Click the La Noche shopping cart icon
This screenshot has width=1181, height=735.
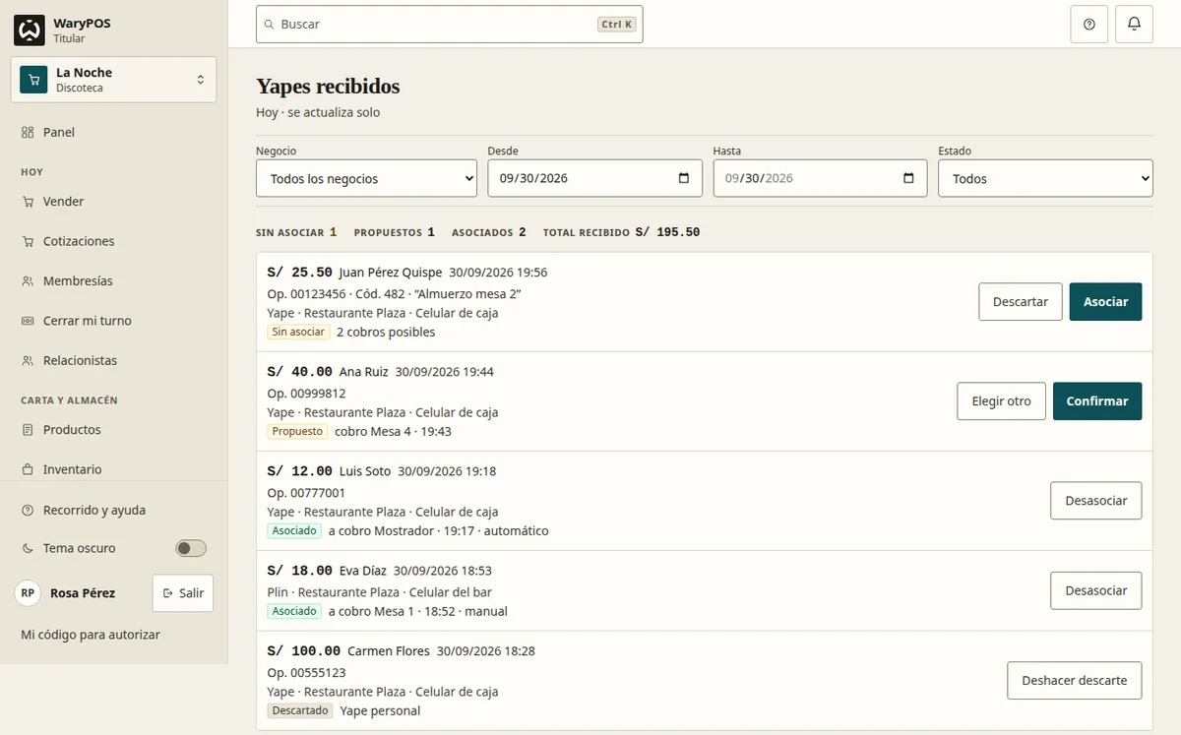[x=33, y=80]
